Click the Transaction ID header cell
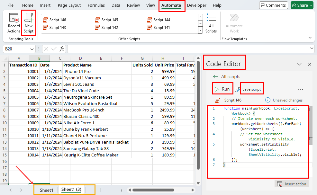 (23, 65)
